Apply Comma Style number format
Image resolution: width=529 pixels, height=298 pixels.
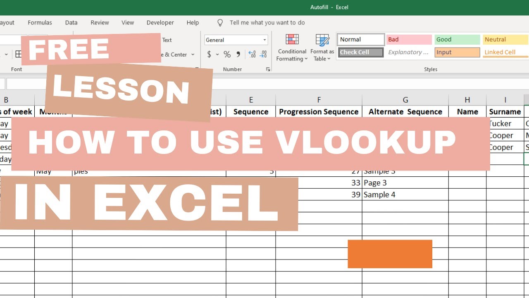pyautogui.click(x=238, y=54)
